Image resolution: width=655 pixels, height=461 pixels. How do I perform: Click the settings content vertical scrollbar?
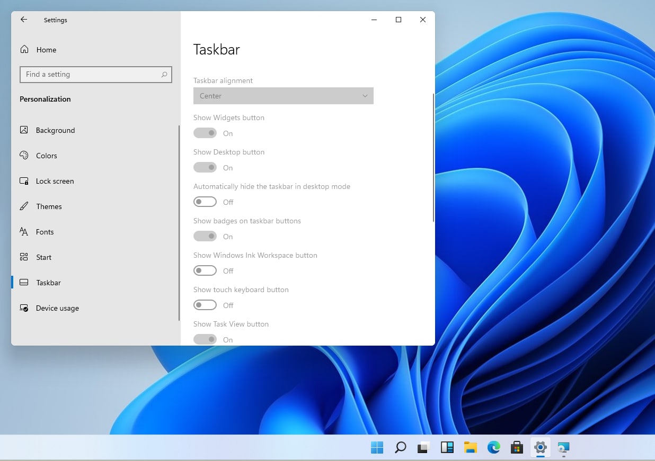433,158
